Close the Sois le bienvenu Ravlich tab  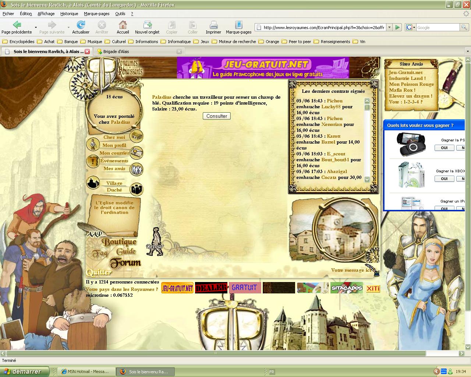pyautogui.click(x=87, y=52)
